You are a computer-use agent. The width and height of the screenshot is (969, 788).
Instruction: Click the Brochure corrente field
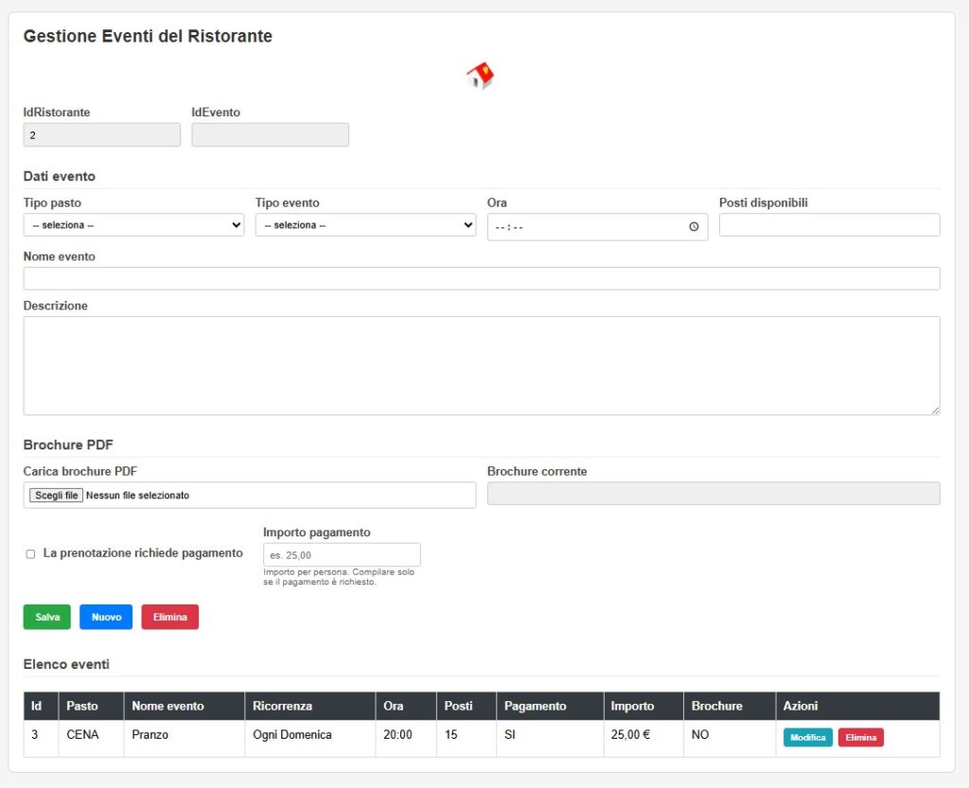coord(713,494)
